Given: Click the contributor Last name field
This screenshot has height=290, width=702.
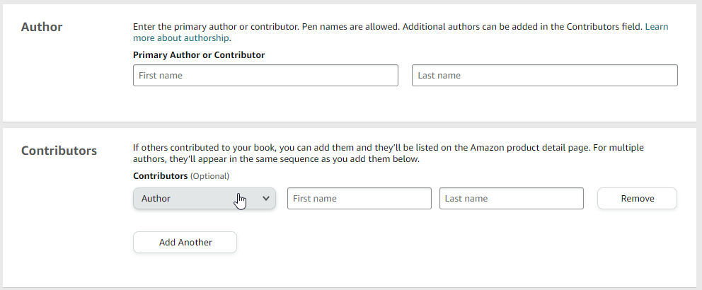Looking at the screenshot, I should tap(511, 199).
